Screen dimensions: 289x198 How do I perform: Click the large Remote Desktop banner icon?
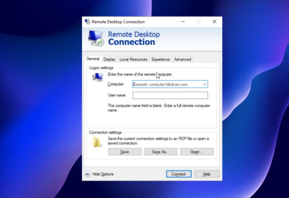(x=96, y=38)
